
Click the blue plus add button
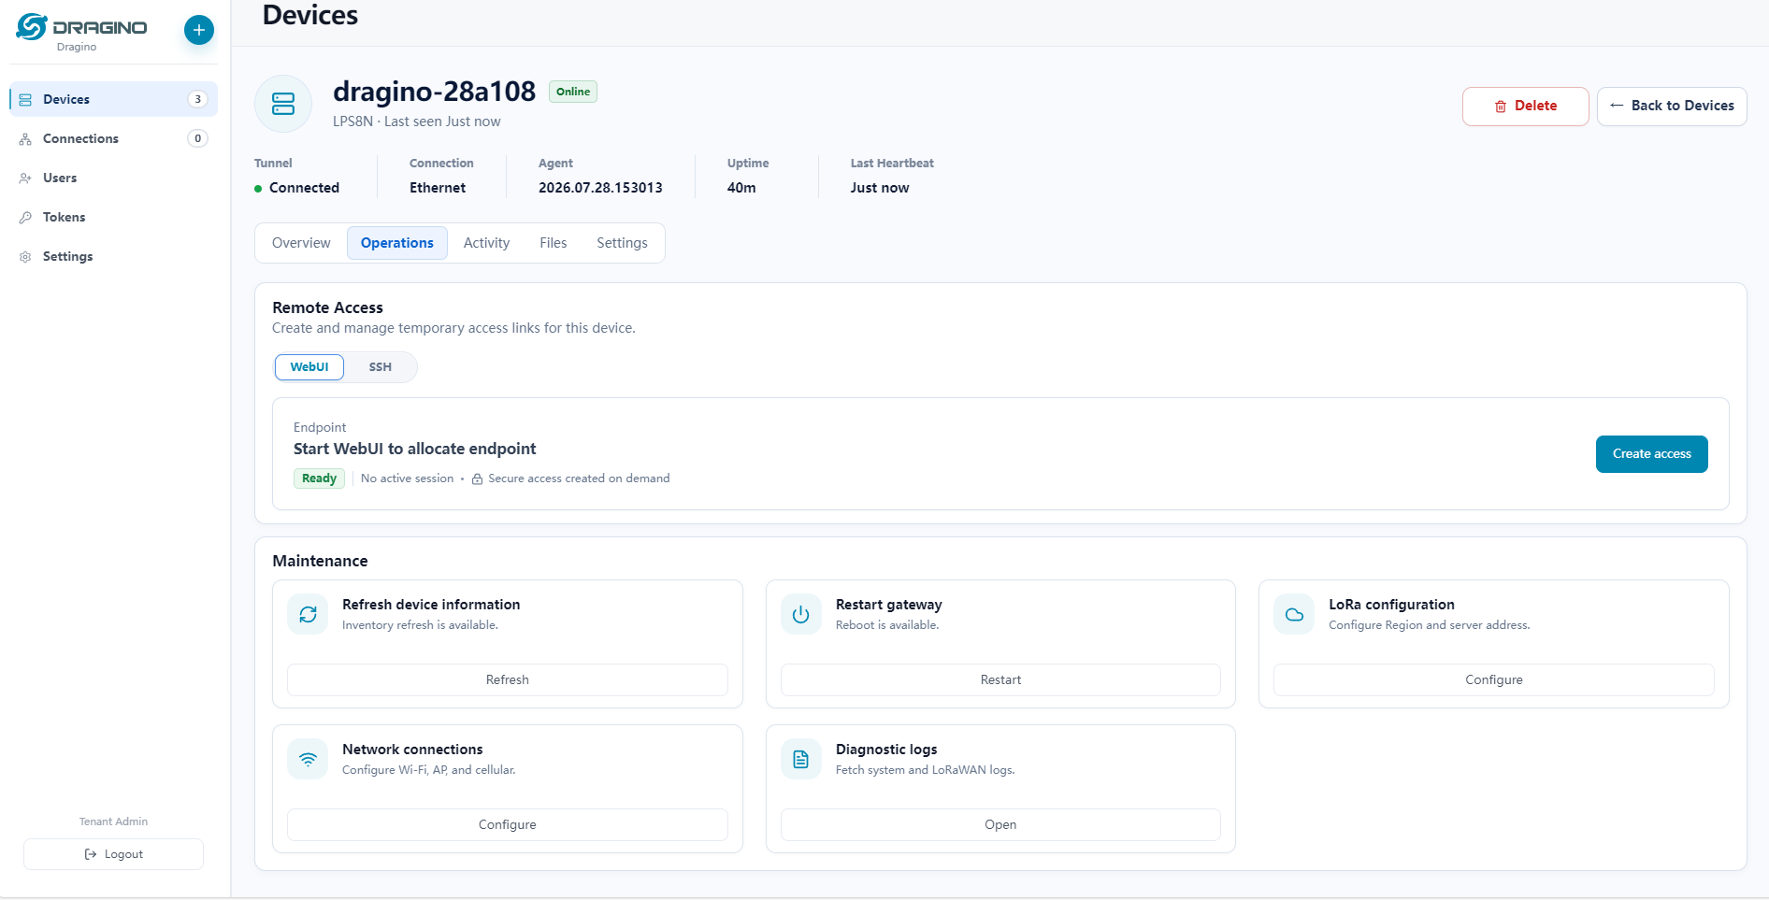pyautogui.click(x=198, y=30)
